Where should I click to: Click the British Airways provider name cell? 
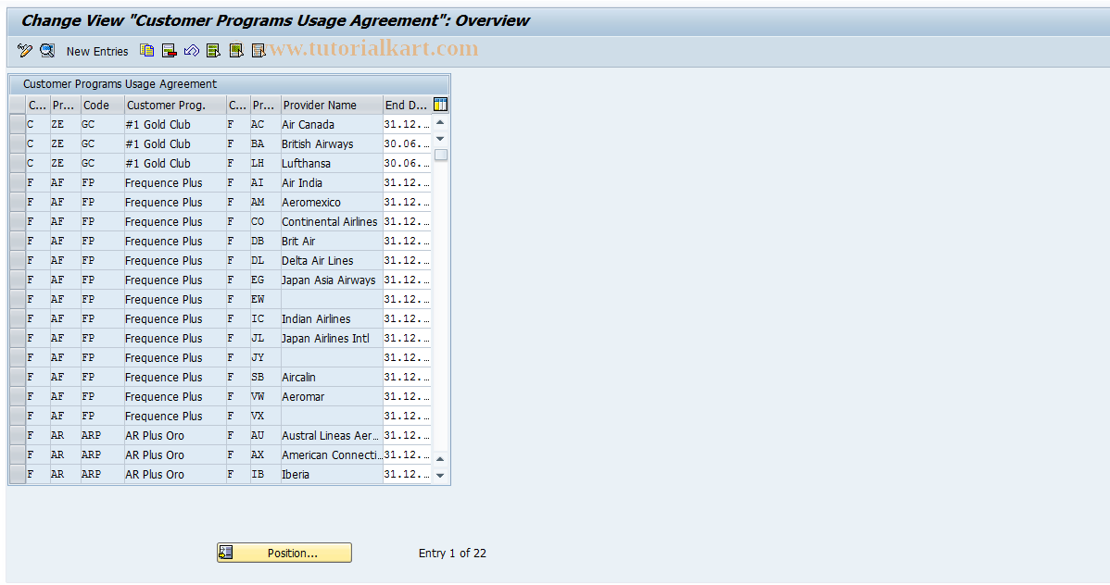coord(332,143)
